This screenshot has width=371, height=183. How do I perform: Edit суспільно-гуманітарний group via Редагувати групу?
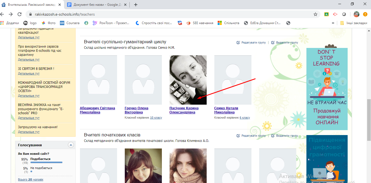251,43
